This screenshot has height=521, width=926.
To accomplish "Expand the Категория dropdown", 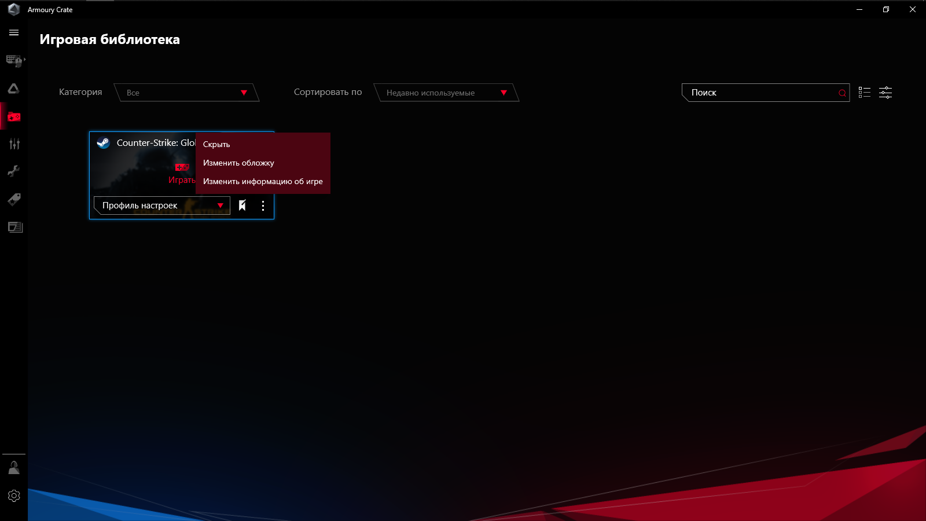I will click(187, 93).
